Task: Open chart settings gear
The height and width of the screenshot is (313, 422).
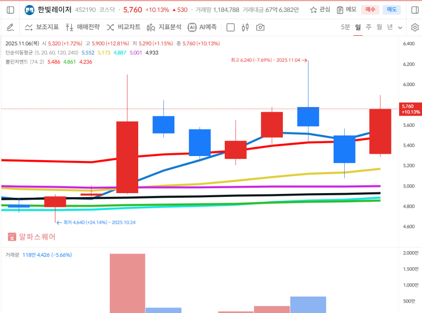Action: [x=415, y=27]
